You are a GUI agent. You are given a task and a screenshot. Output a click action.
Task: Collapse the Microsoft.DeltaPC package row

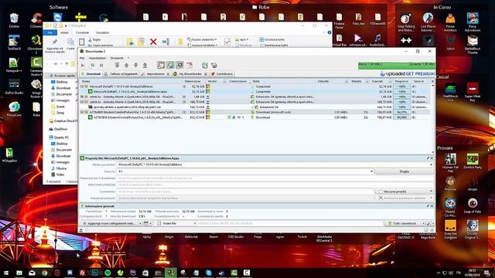coord(82,86)
